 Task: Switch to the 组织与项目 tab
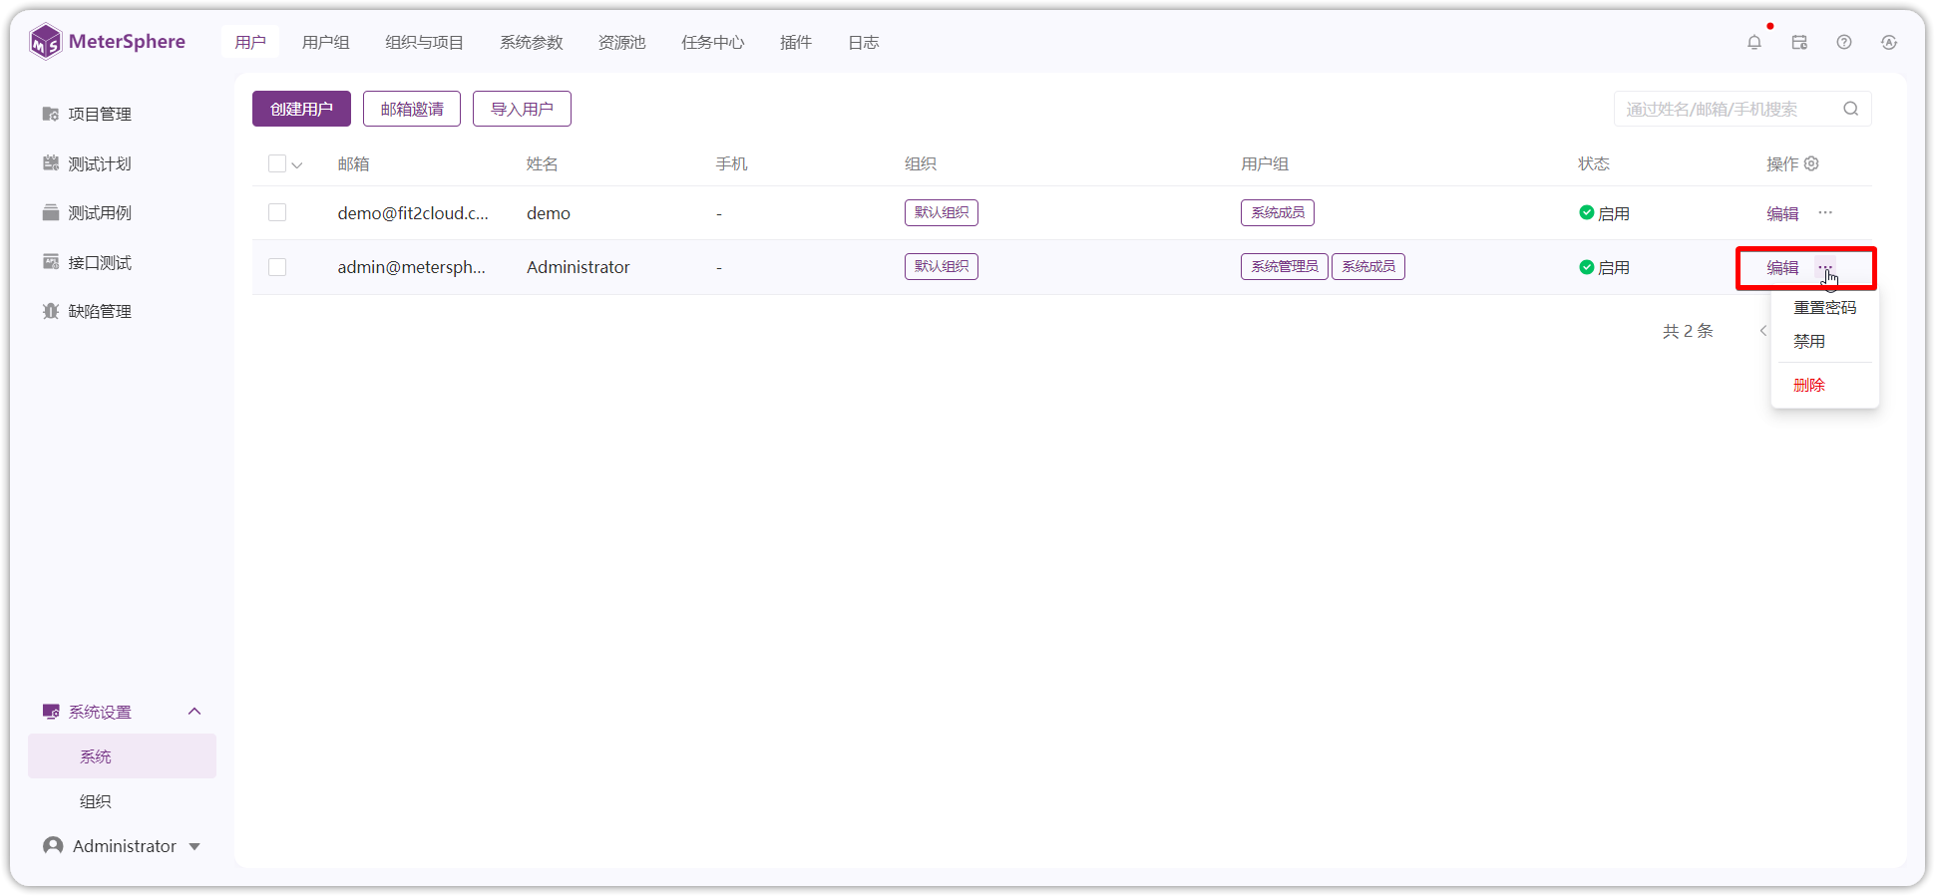click(425, 42)
